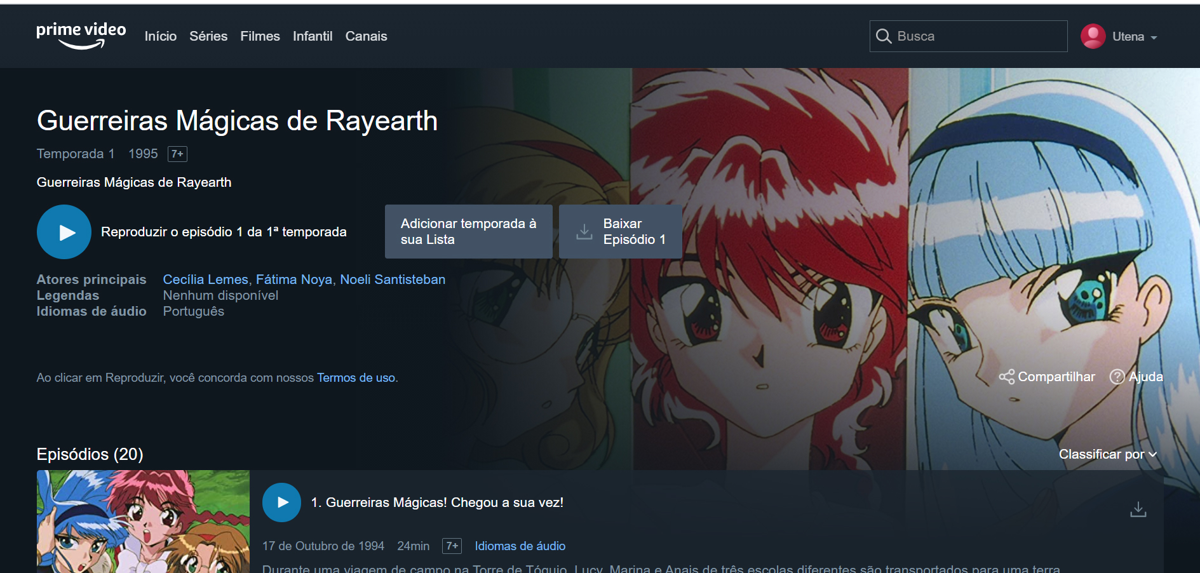Click the Utena profile avatar

pyautogui.click(x=1093, y=36)
